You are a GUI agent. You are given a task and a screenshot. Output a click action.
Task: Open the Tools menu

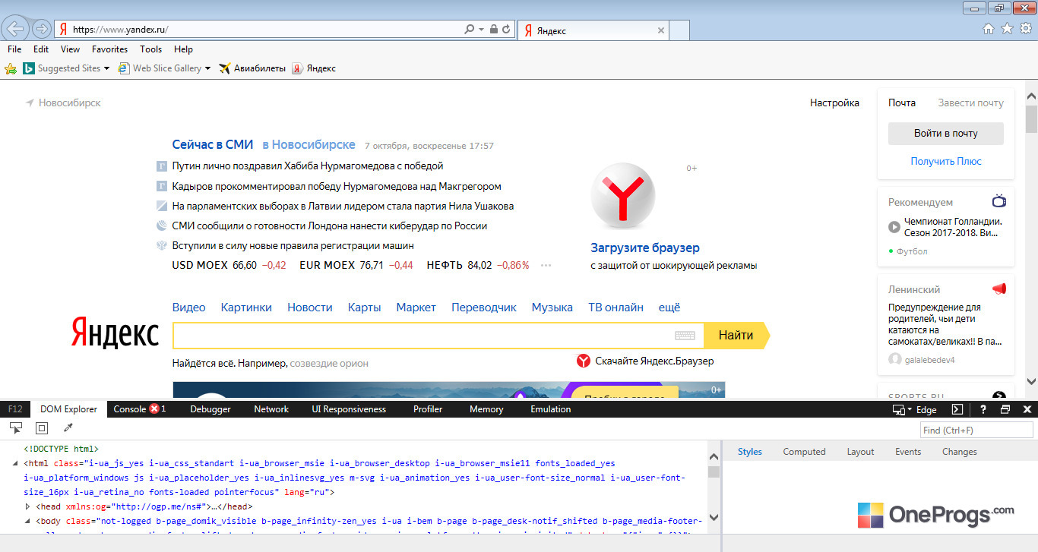150,49
